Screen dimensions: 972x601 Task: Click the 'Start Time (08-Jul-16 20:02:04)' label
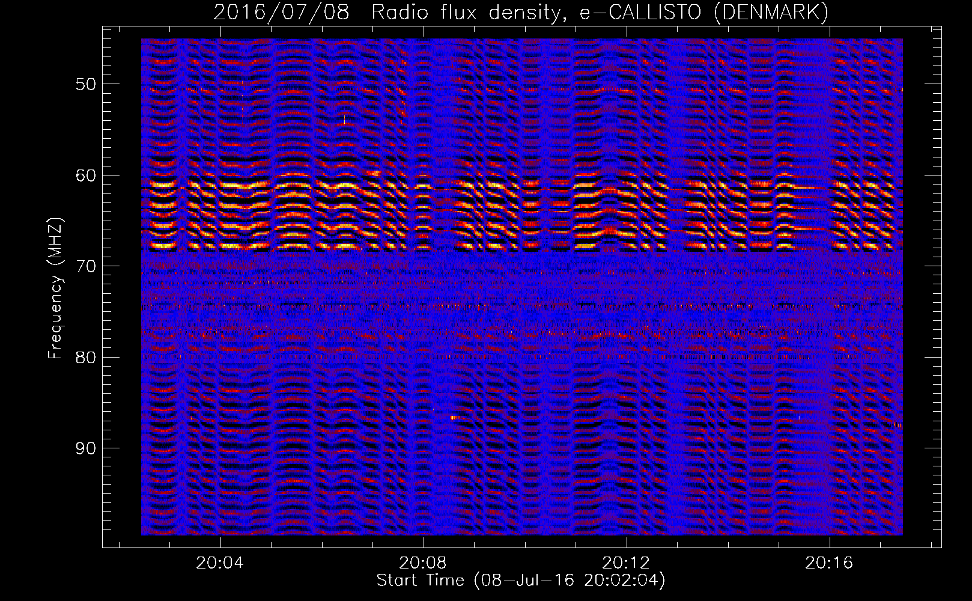[521, 581]
